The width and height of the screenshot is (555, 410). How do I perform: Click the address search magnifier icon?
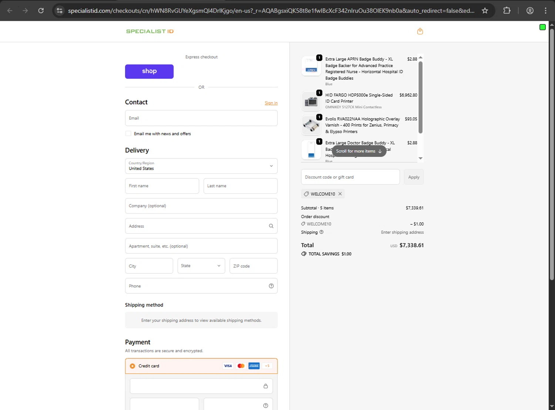271,226
